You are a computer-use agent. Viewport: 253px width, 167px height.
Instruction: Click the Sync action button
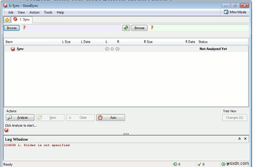[50, 117]
